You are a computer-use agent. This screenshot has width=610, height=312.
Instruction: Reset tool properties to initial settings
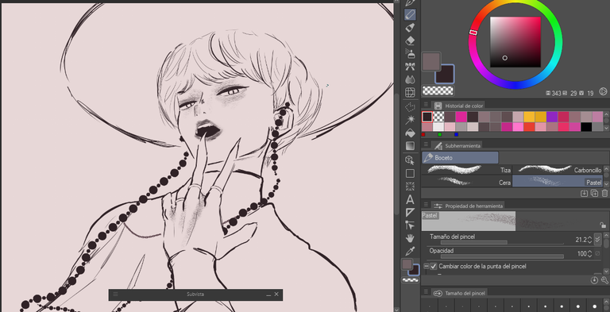click(x=594, y=280)
